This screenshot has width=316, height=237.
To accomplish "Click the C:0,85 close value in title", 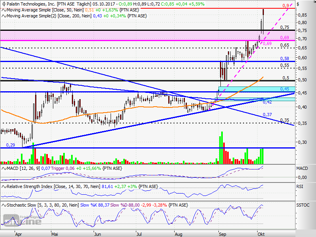I will pos(167,4).
